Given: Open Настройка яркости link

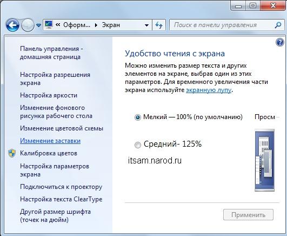Looking at the screenshot, I should [x=49, y=95].
